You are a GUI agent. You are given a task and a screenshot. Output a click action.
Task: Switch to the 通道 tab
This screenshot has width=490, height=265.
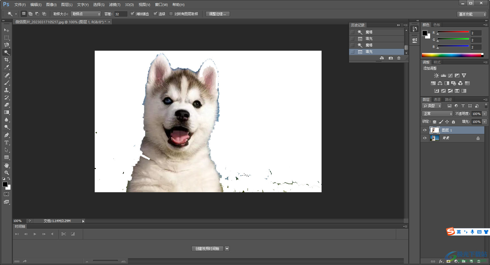(437, 99)
